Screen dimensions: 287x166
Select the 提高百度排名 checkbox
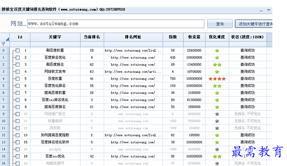point(18,107)
